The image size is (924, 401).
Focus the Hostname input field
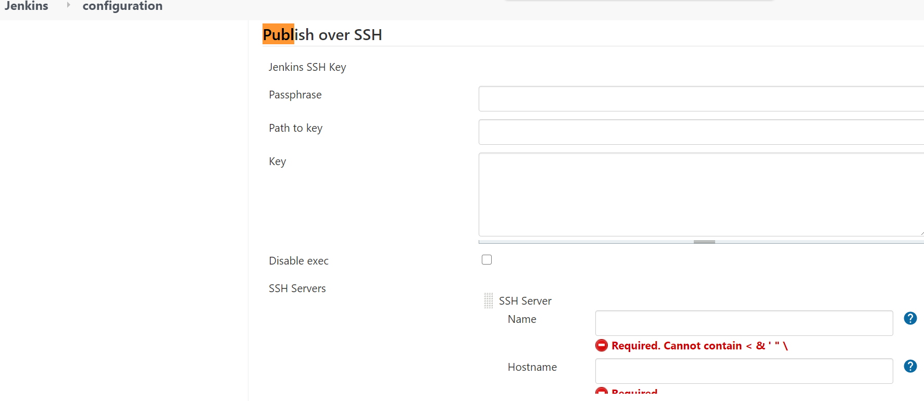pyautogui.click(x=744, y=371)
